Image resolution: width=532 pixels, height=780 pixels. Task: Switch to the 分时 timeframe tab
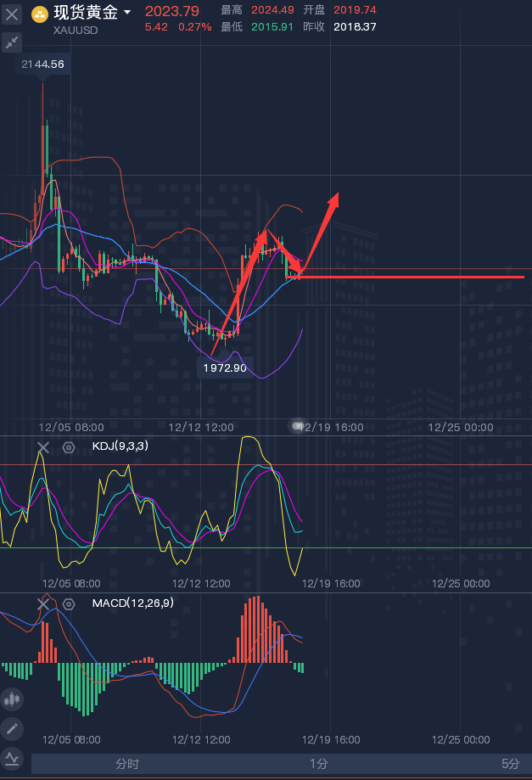tap(127, 764)
